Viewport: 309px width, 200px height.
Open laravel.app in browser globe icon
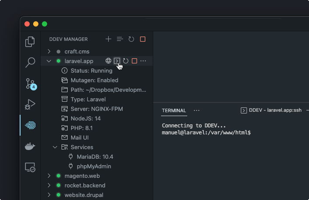(109, 61)
